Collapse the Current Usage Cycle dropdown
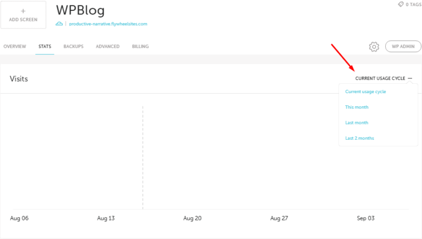This screenshot has width=422, height=239. [x=384, y=78]
